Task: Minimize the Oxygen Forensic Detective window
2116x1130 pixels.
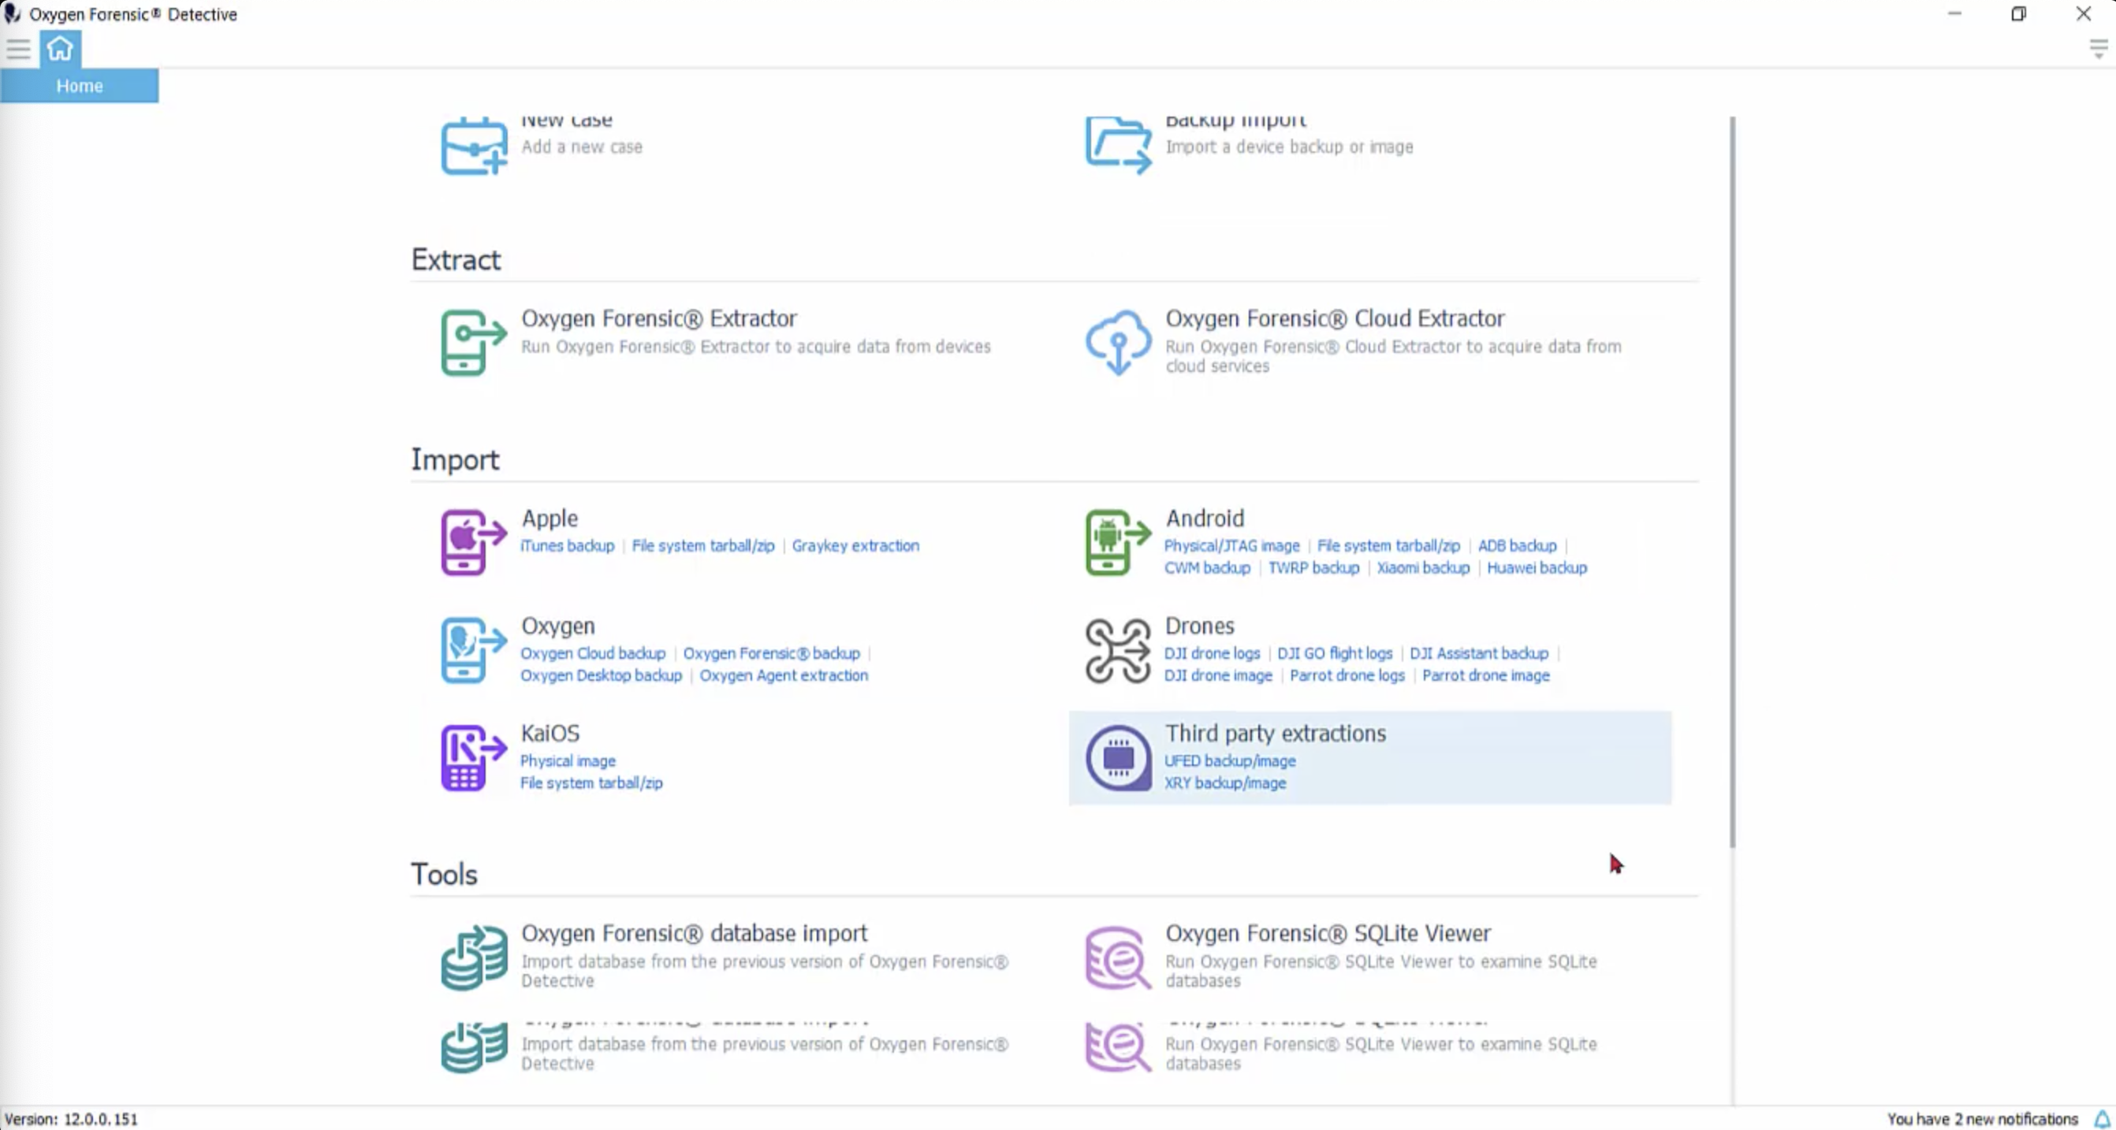Action: pos(1954,14)
